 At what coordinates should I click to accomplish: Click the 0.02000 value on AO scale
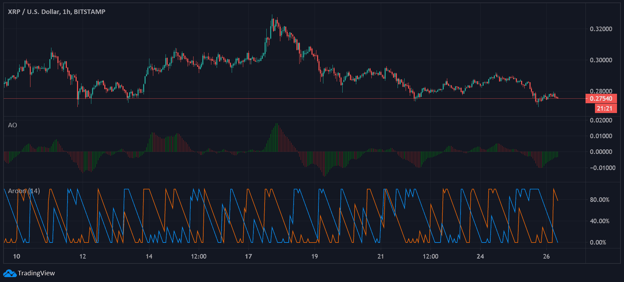[x=601, y=120]
